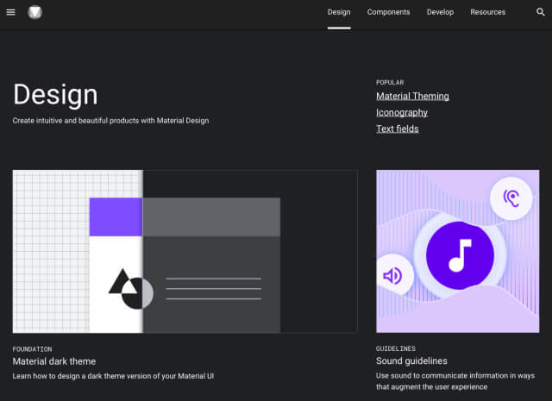The height and width of the screenshot is (401, 552).
Task: Click the Sound guidelines title
Action: tap(411, 361)
